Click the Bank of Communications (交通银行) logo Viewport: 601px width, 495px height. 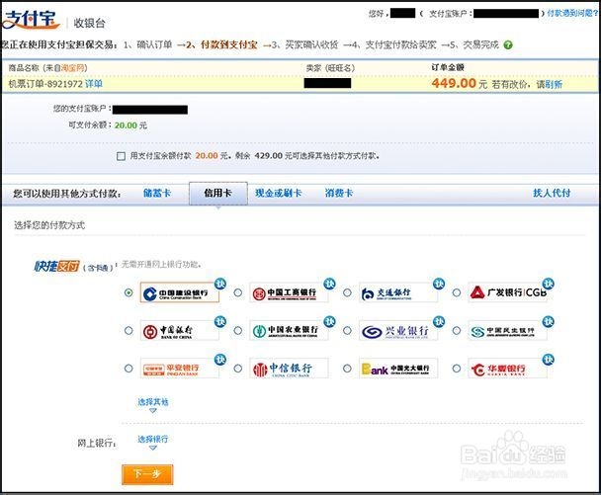(397, 293)
